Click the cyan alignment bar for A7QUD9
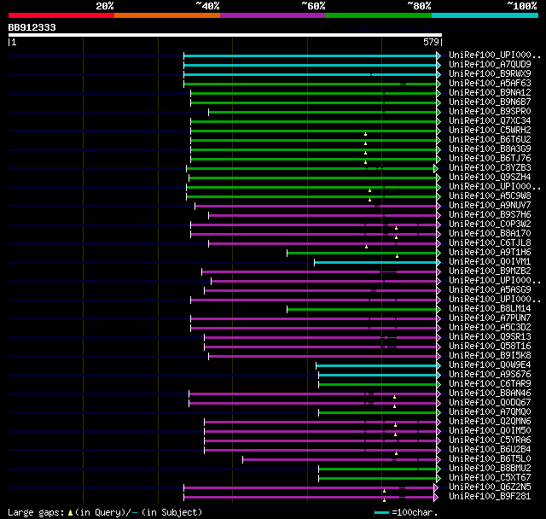The height and width of the screenshot is (519, 546). (x=310, y=65)
